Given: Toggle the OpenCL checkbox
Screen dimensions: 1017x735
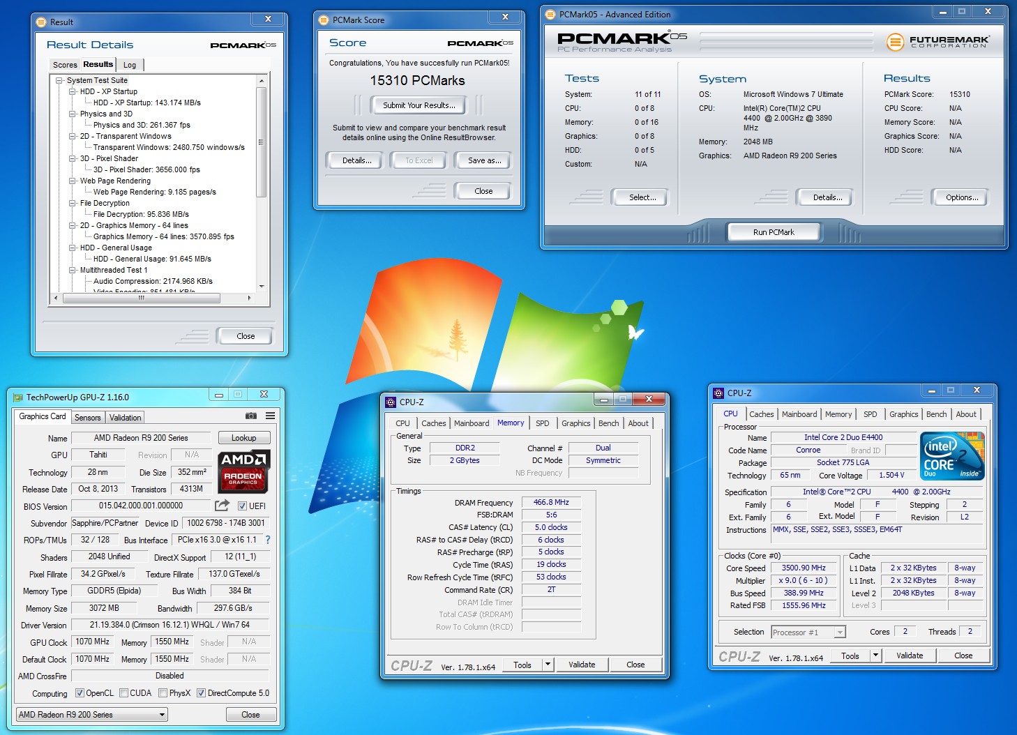Looking at the screenshot, I should (80, 693).
